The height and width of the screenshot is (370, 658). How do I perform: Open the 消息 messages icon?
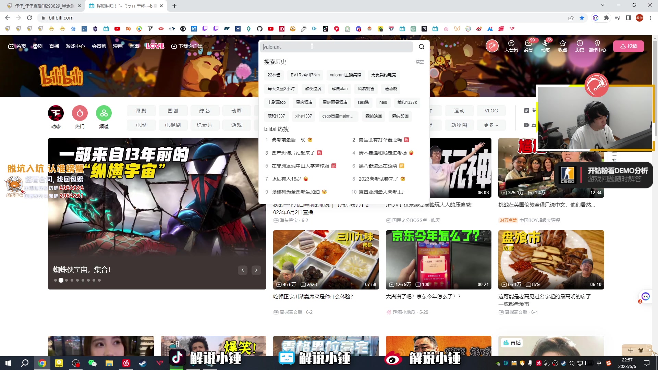click(528, 44)
